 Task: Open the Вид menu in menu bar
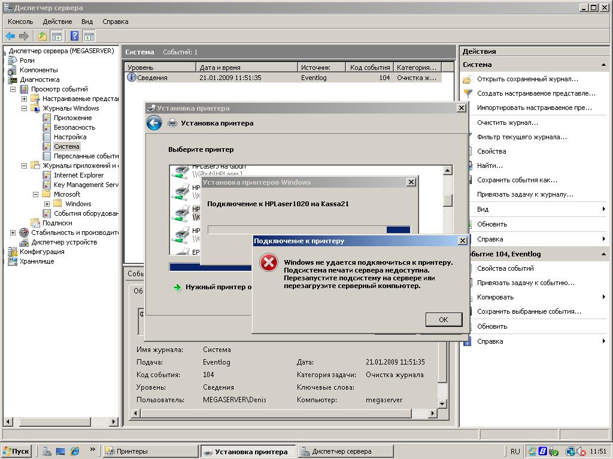87,22
